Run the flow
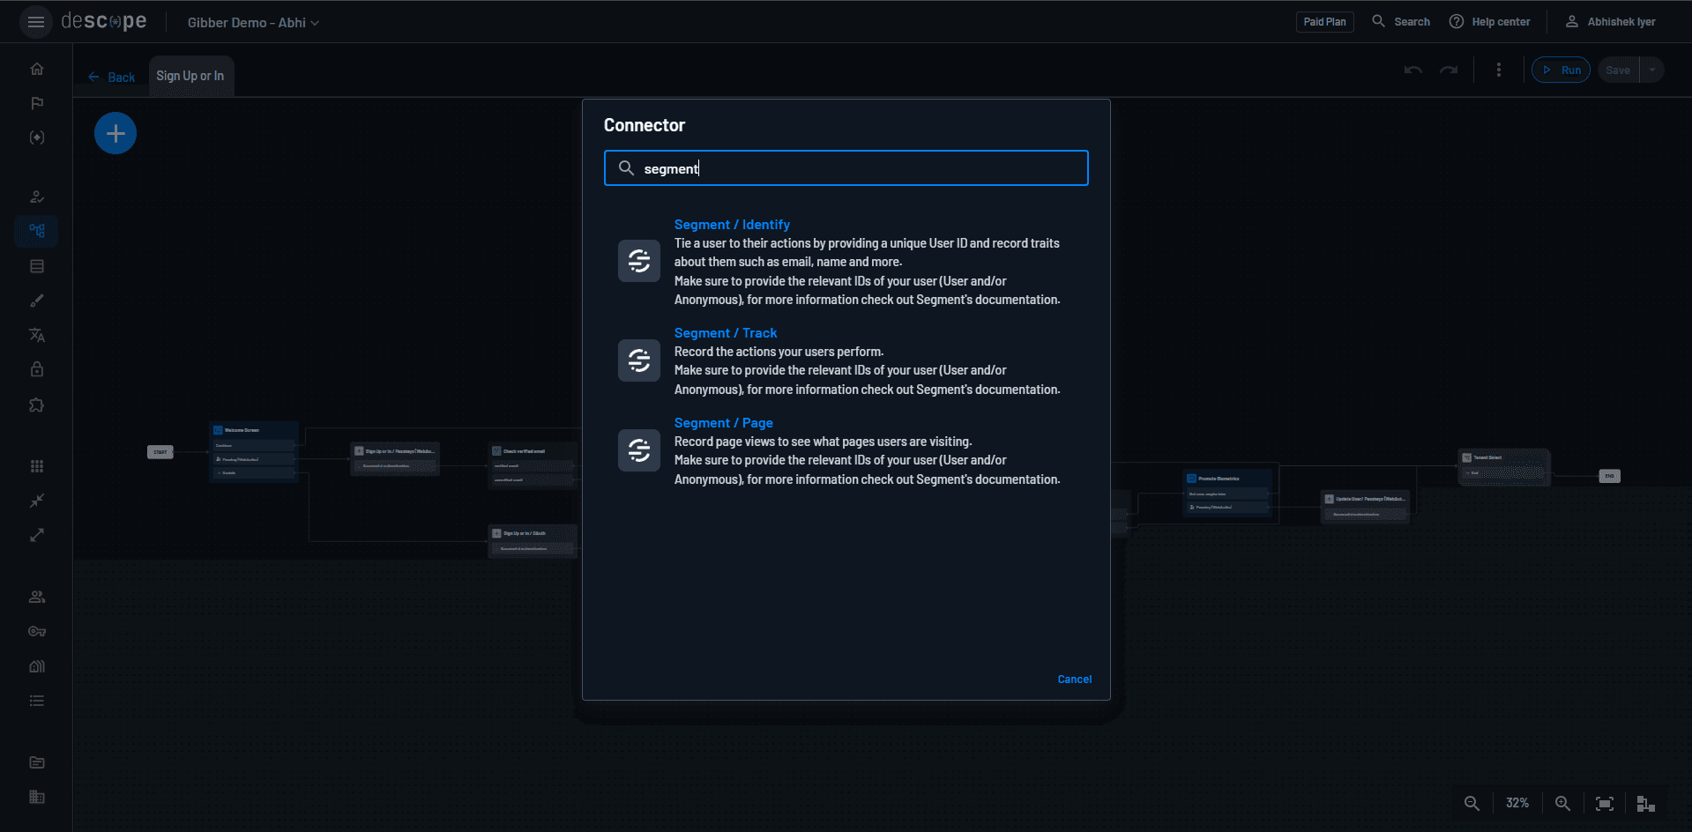The height and width of the screenshot is (832, 1692). (1561, 70)
